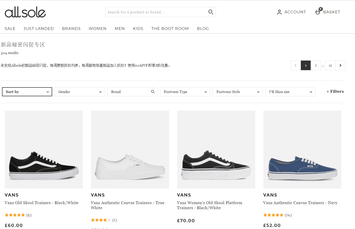Click the navy Authentic shoe image

[302, 150]
